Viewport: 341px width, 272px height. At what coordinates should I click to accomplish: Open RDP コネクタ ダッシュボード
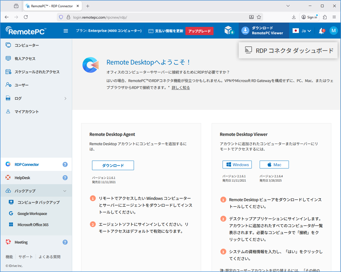point(288,50)
